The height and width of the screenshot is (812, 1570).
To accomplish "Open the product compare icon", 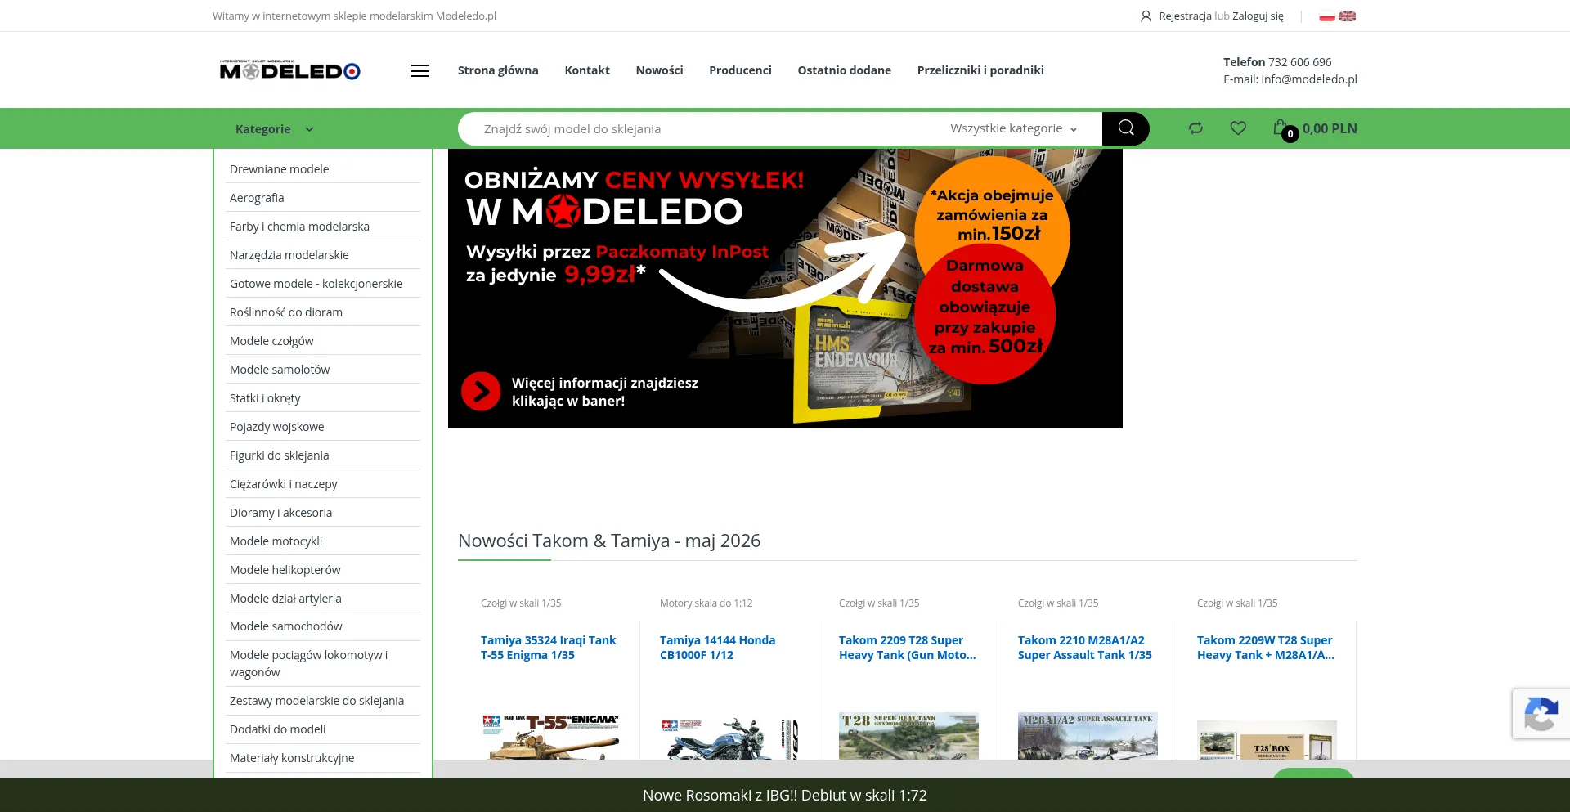I will point(1195,128).
